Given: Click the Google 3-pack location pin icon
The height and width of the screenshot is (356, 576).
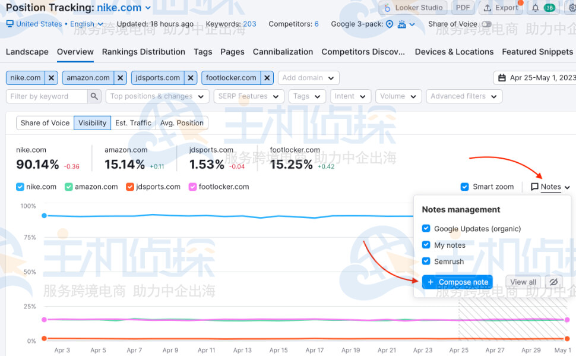Looking at the screenshot, I should point(388,24).
